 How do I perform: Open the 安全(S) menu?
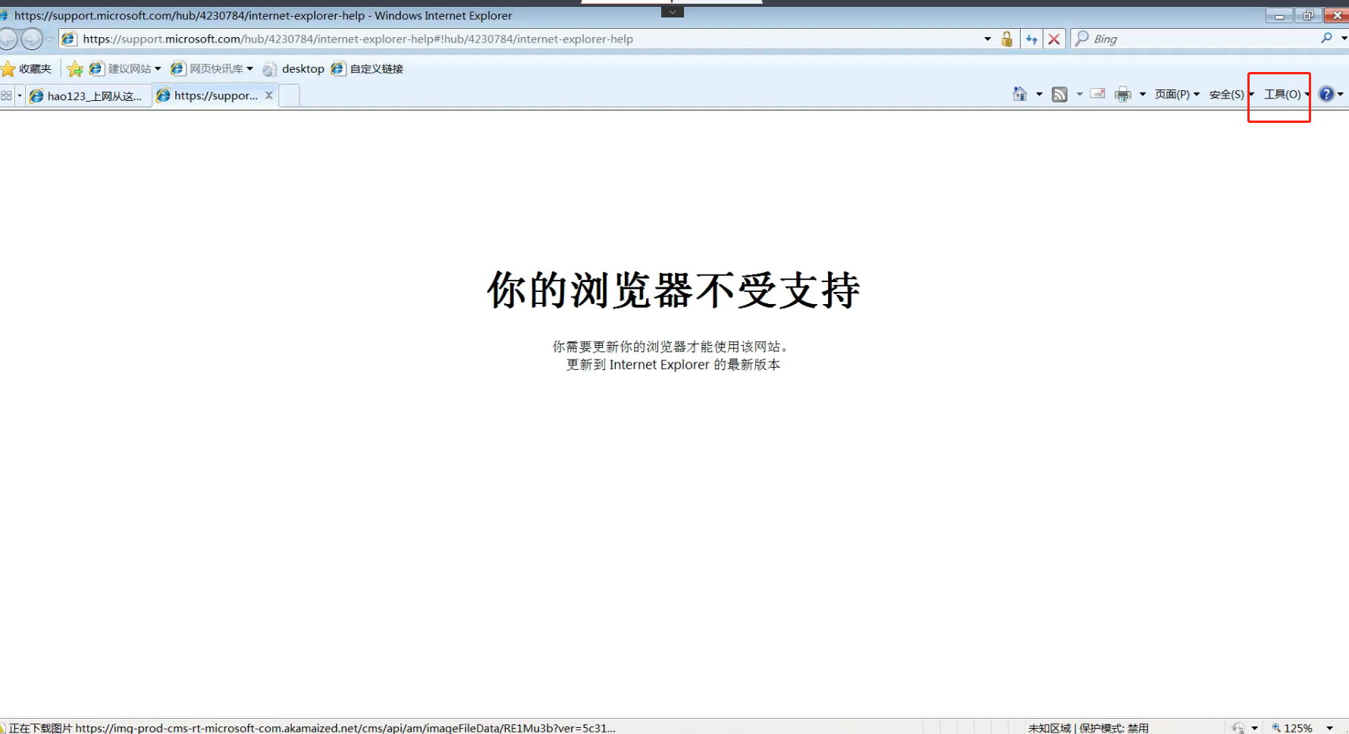pyautogui.click(x=1231, y=94)
